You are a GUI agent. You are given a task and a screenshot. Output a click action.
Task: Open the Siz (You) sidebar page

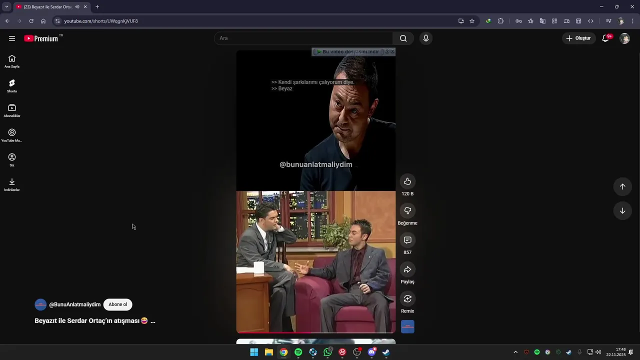(12, 160)
